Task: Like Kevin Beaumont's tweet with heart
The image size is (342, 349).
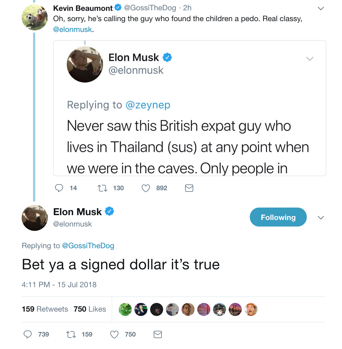Action: click(x=146, y=188)
